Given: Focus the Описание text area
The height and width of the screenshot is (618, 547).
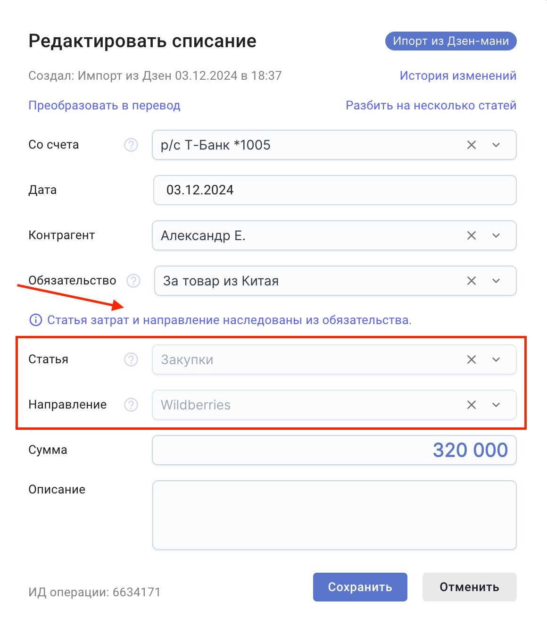Looking at the screenshot, I should coord(334,515).
